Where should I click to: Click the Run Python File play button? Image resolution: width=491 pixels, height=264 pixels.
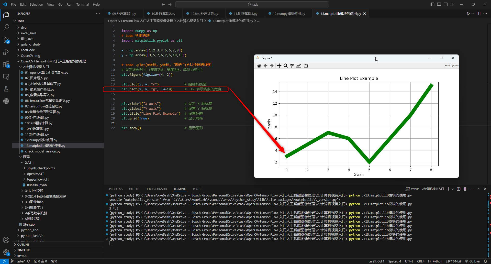[x=468, y=14]
